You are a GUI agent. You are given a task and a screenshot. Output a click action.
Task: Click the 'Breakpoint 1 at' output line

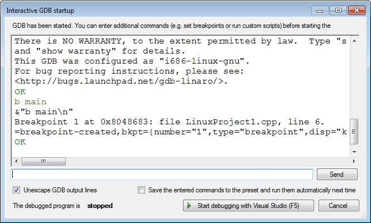169,122
